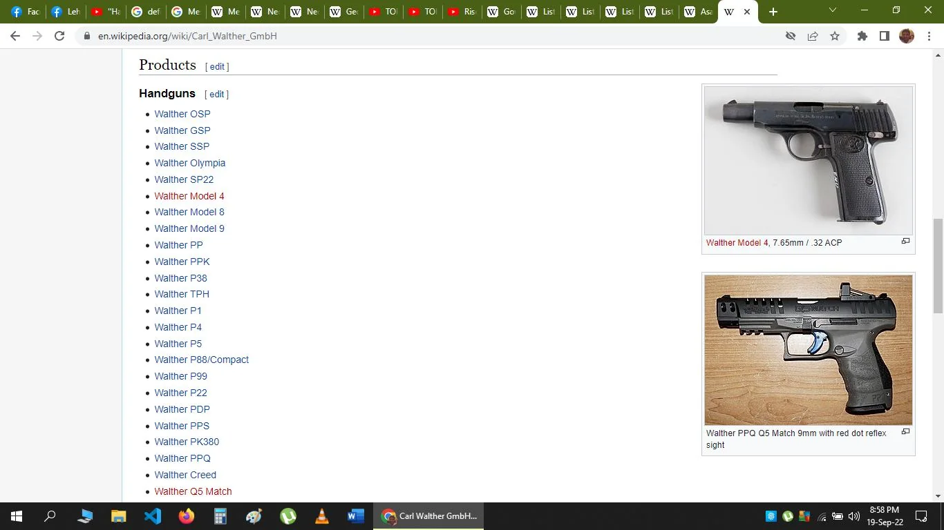Screen dimensions: 944x530
Task: Follow the Walther P22 link
Action: coord(181,393)
